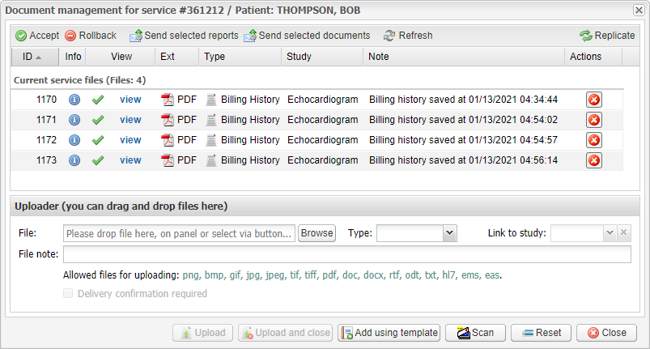Click Billing History type icon, row 1172
The image size is (650, 349).
coord(211,140)
